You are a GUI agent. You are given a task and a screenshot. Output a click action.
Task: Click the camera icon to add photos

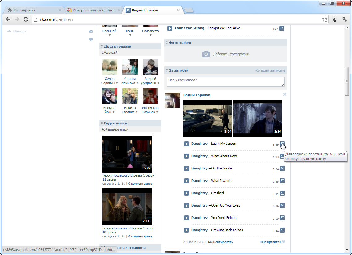(206, 54)
